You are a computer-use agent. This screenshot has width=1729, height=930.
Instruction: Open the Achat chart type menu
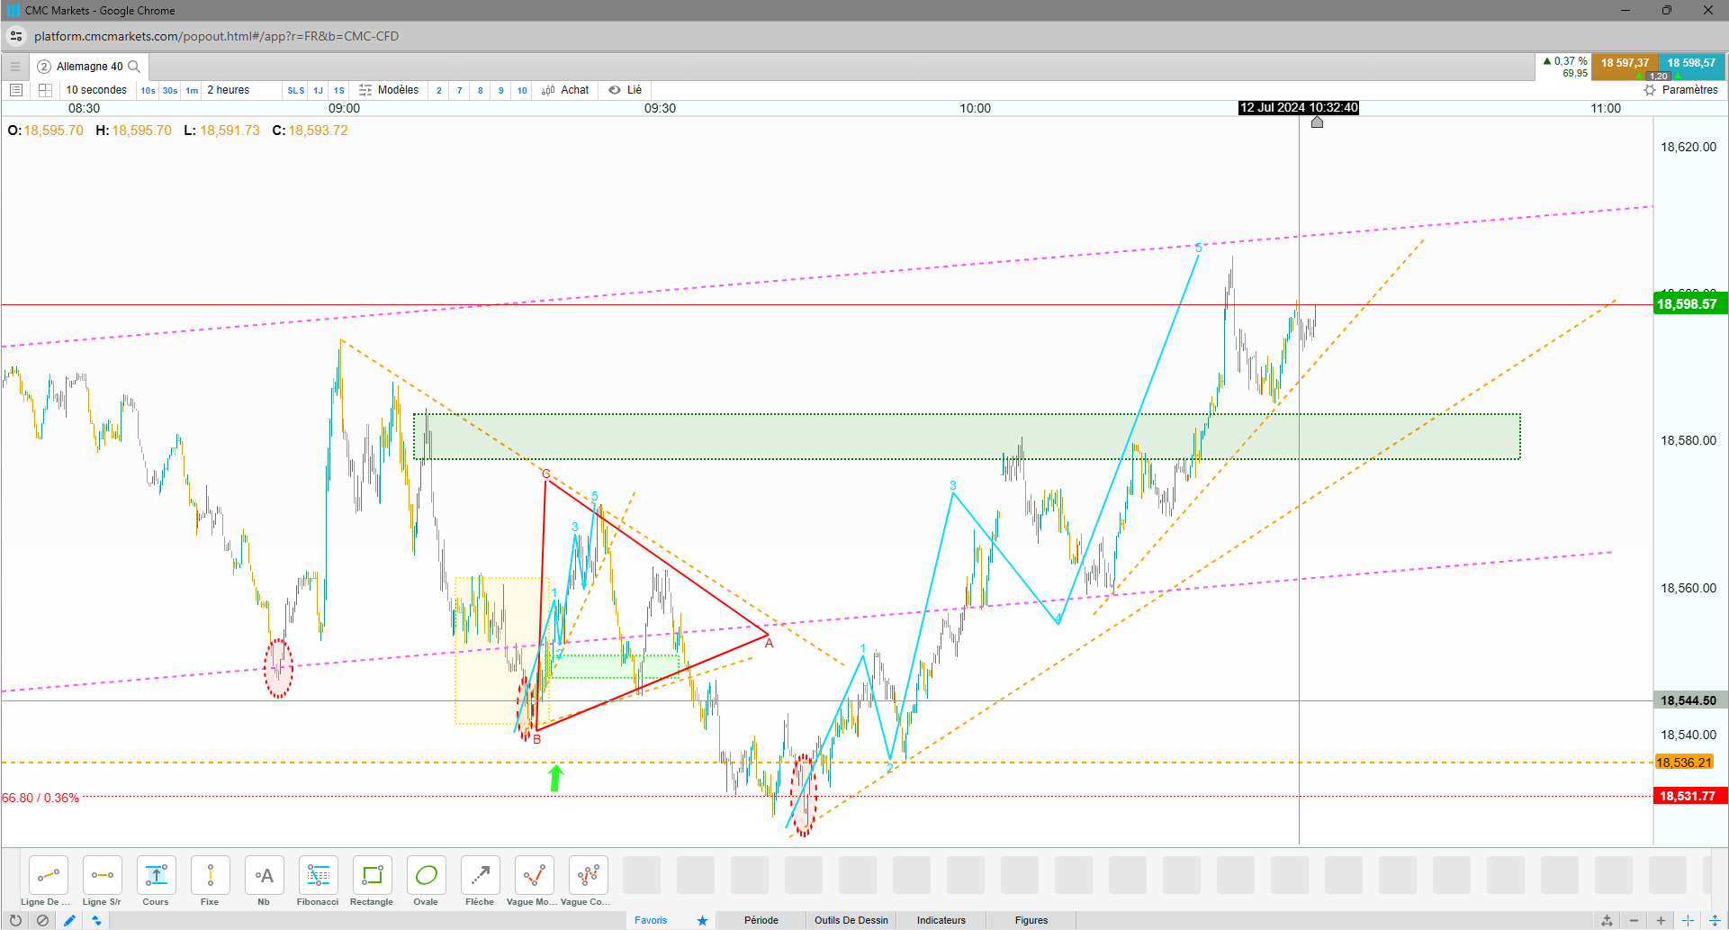565,90
